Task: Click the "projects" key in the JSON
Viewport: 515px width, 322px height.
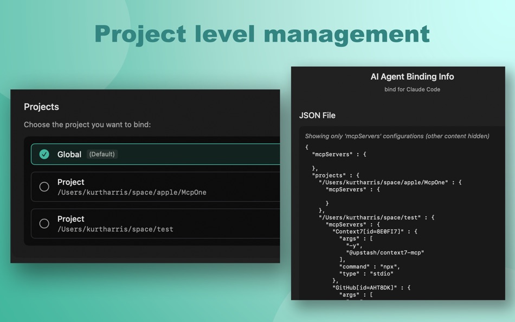Action: pyautogui.click(x=329, y=175)
